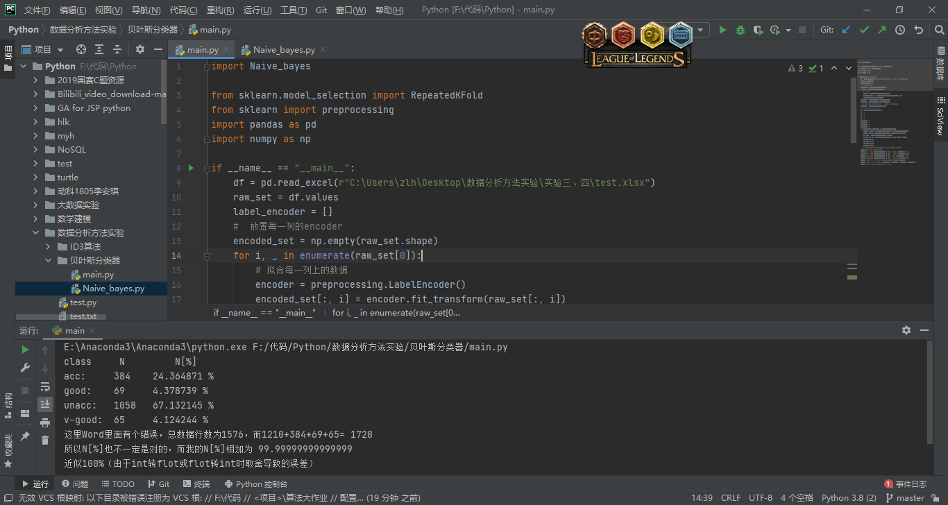Collapse the 贝叶斯分类器 folder
Image resolution: width=948 pixels, height=505 pixels.
(x=49, y=261)
